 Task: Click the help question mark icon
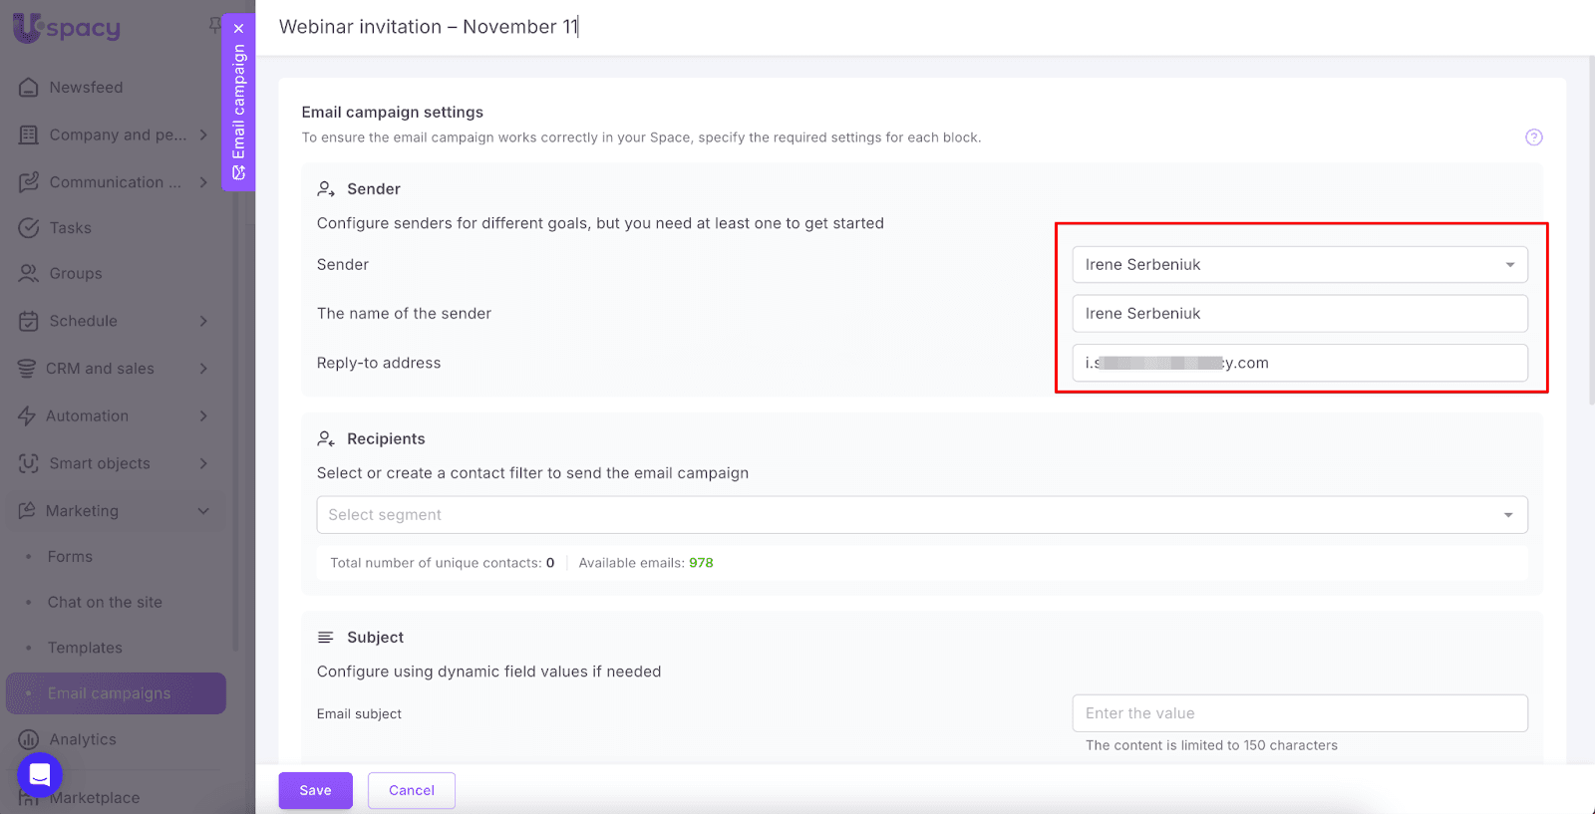coord(1533,137)
